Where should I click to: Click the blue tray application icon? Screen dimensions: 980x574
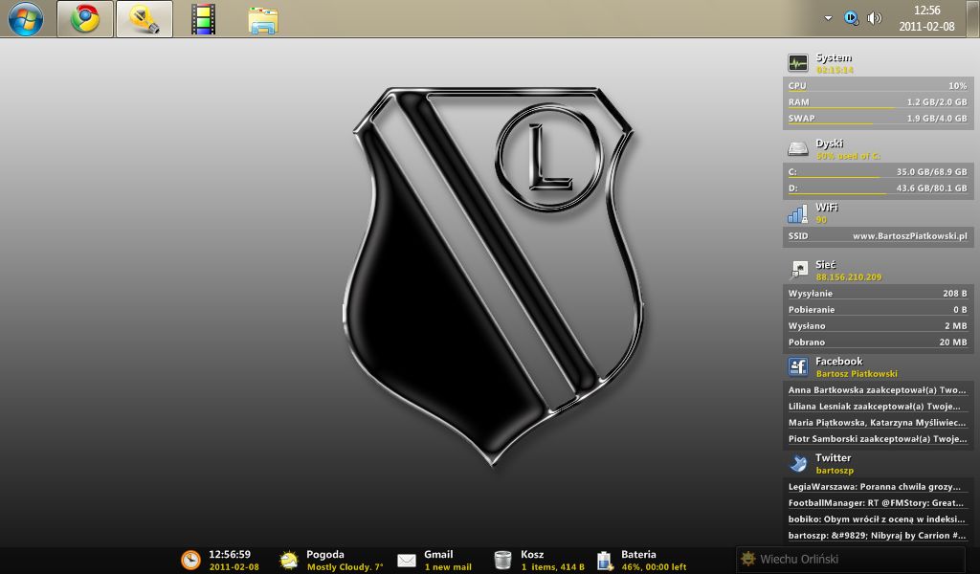pyautogui.click(x=851, y=18)
